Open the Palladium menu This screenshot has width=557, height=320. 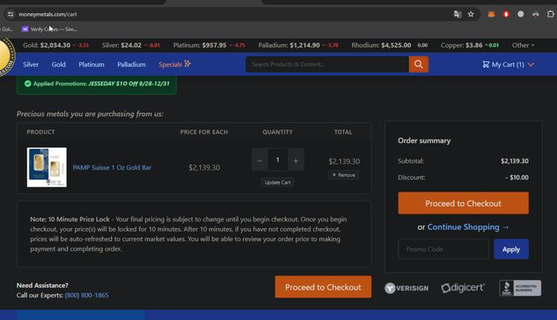click(x=131, y=64)
